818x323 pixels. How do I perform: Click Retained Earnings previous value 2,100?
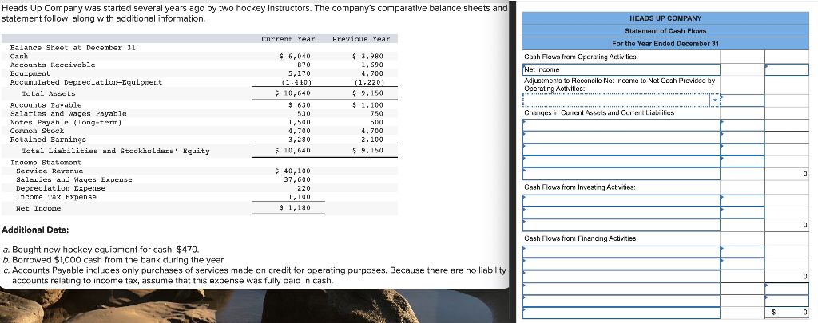pos(372,140)
